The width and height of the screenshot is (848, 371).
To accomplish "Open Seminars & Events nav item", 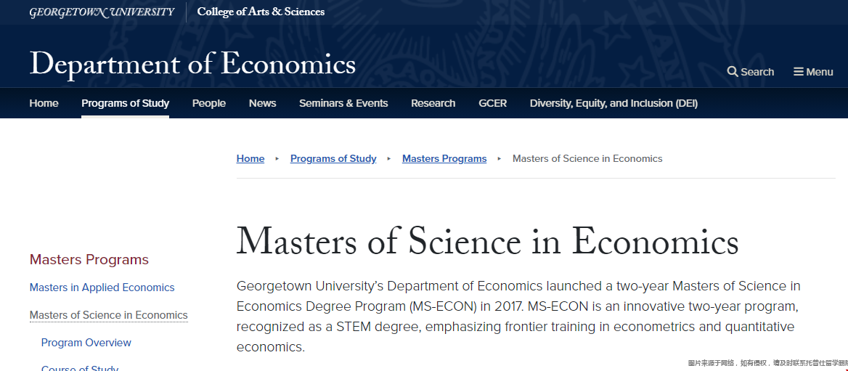I will [343, 103].
